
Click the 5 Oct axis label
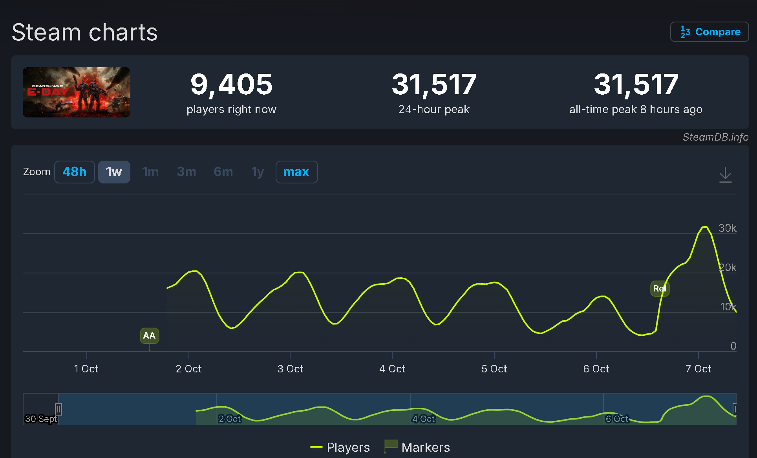tap(494, 369)
